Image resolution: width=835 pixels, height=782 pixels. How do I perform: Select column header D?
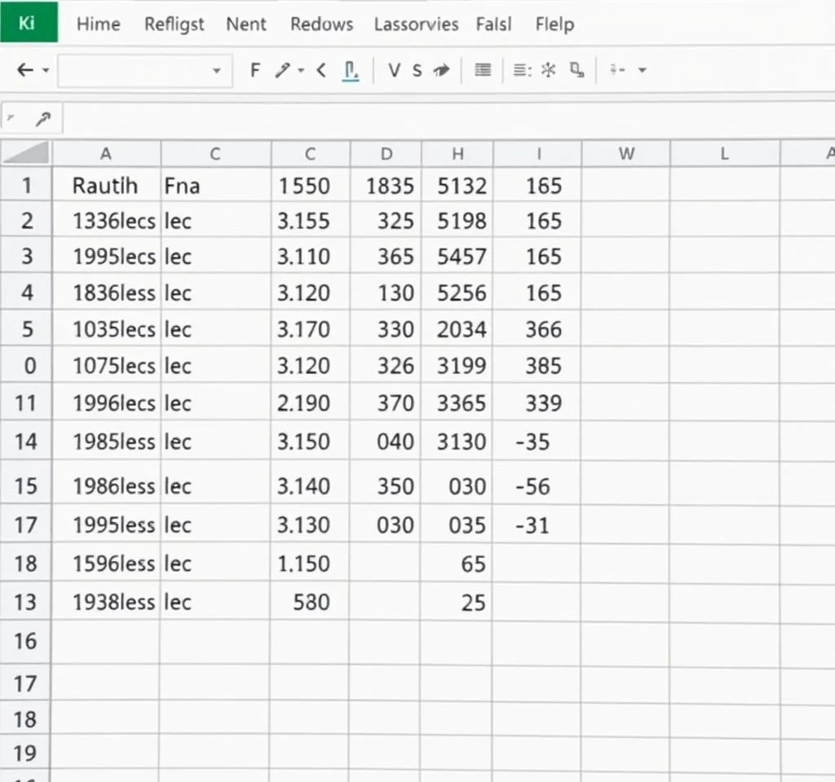click(x=387, y=154)
